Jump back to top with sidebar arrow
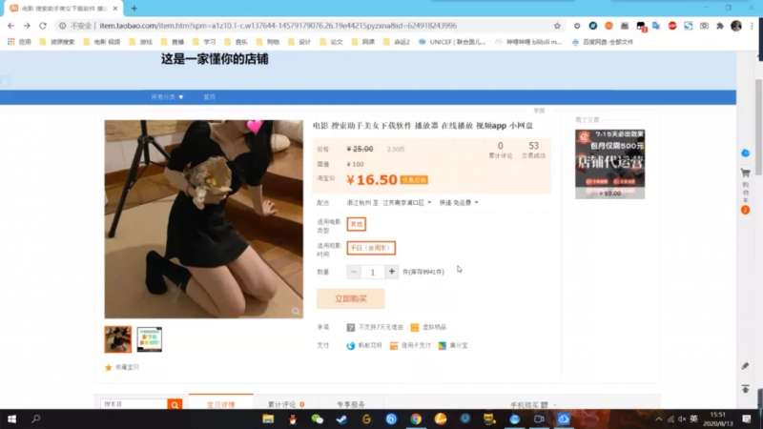Viewport: 763px width, 429px height. 745,389
